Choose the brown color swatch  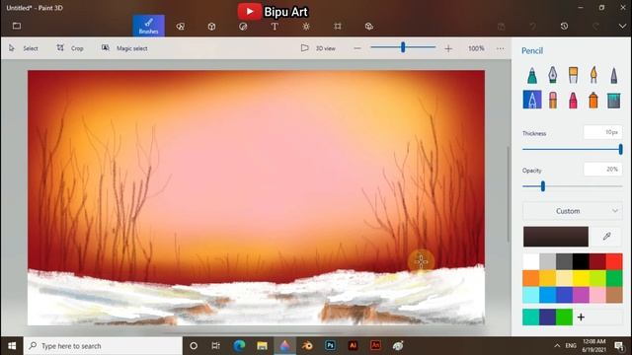point(614,295)
